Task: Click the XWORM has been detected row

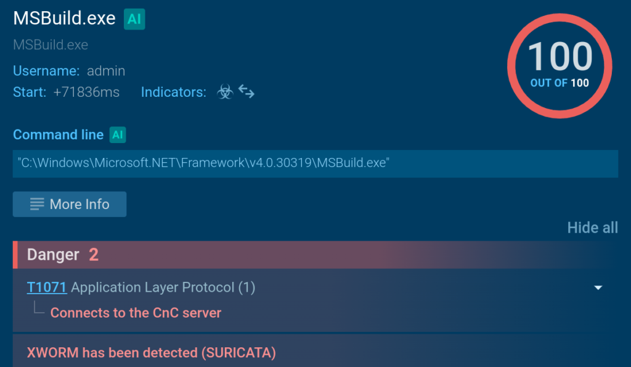Action: coord(151,353)
